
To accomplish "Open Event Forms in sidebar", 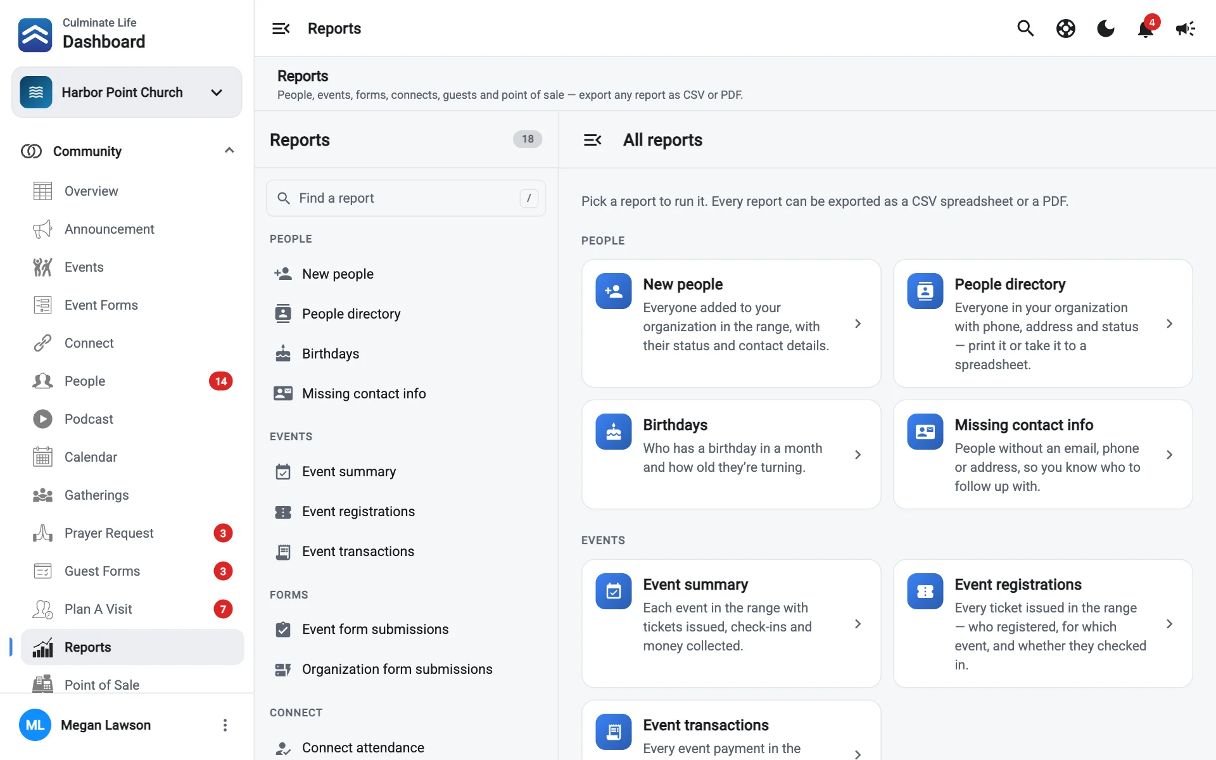I will point(132,305).
